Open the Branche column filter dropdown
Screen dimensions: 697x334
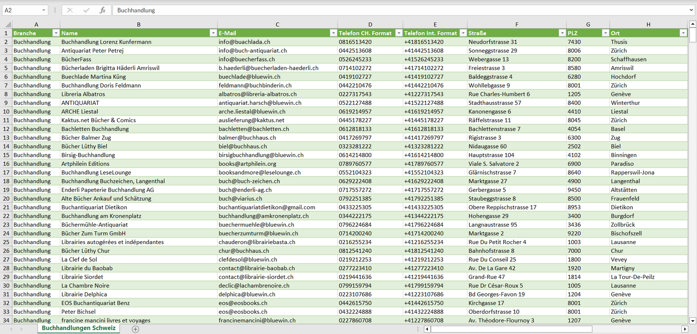tap(55, 33)
